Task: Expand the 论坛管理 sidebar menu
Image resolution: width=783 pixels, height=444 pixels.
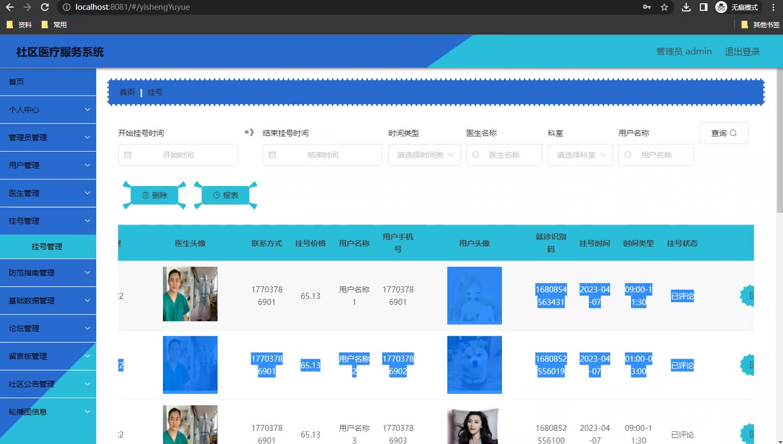Action: (48, 329)
